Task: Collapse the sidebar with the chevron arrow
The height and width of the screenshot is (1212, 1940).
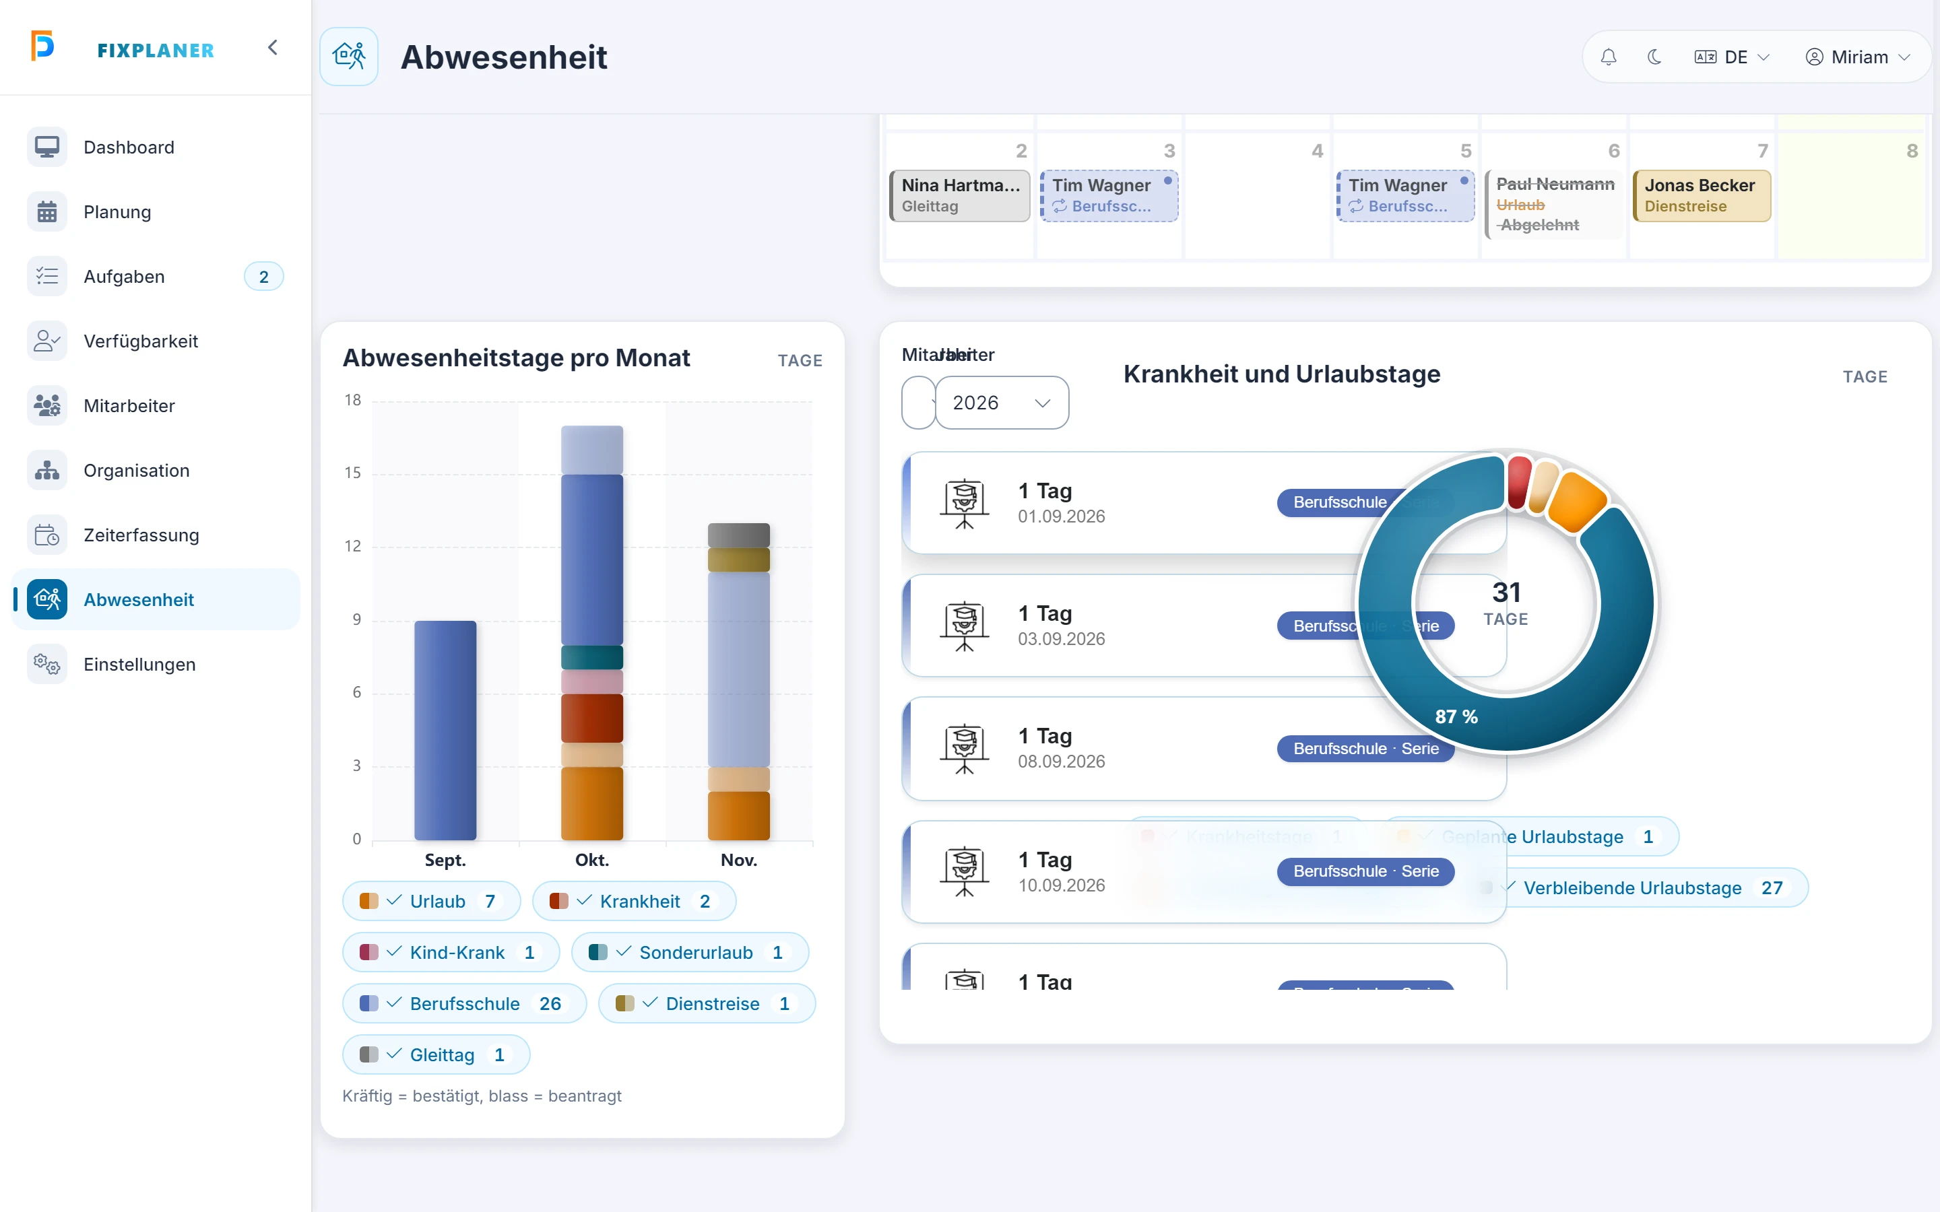Action: tap(273, 47)
